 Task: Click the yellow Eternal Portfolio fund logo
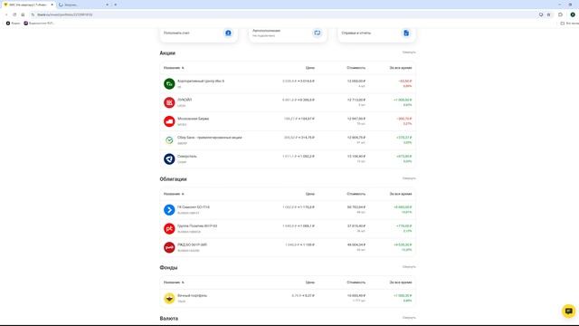pos(169,298)
